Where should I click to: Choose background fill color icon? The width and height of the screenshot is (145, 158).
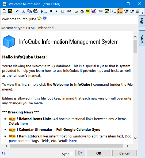click(82, 11)
